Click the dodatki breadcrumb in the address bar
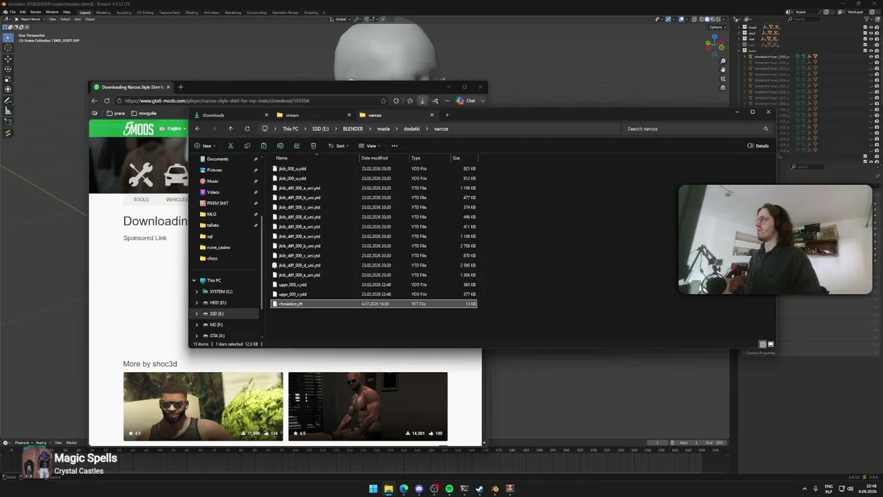Image resolution: width=883 pixels, height=497 pixels. (x=412, y=128)
